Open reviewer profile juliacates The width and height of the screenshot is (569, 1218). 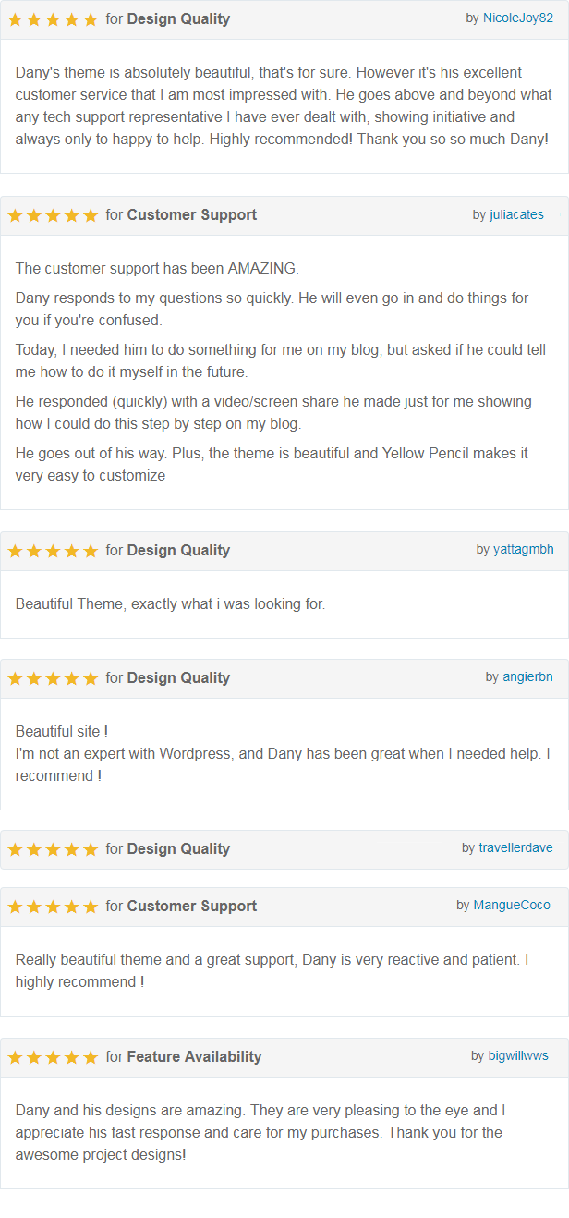tap(516, 214)
